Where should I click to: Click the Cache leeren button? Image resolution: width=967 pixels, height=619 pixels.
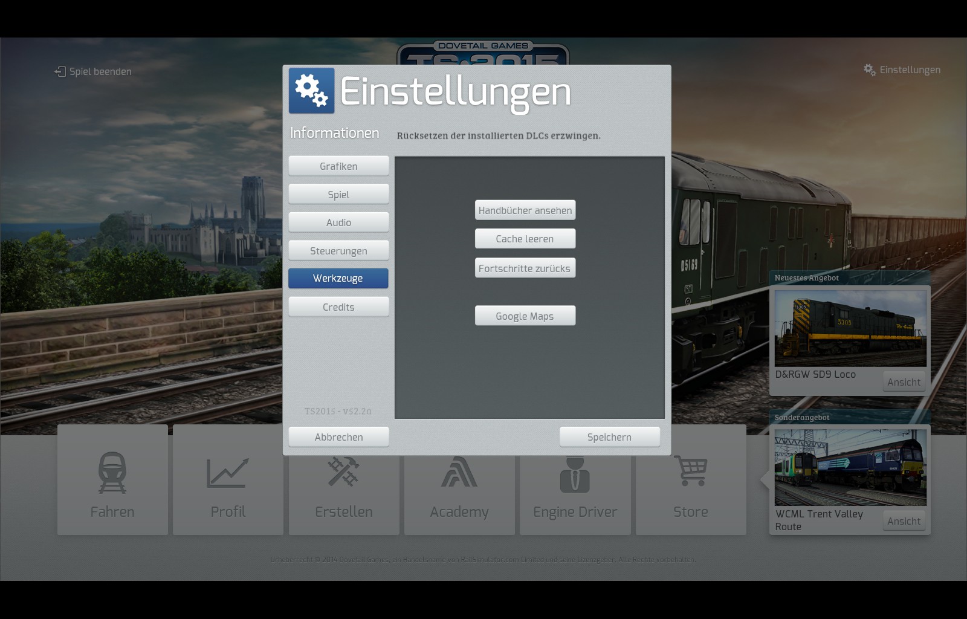pyautogui.click(x=525, y=239)
